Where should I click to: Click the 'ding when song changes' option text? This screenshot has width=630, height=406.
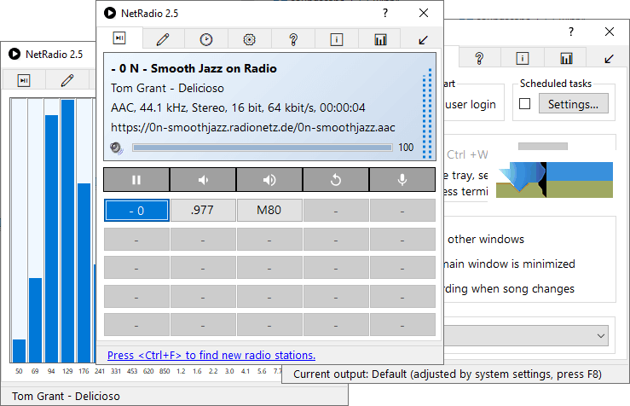click(x=509, y=289)
